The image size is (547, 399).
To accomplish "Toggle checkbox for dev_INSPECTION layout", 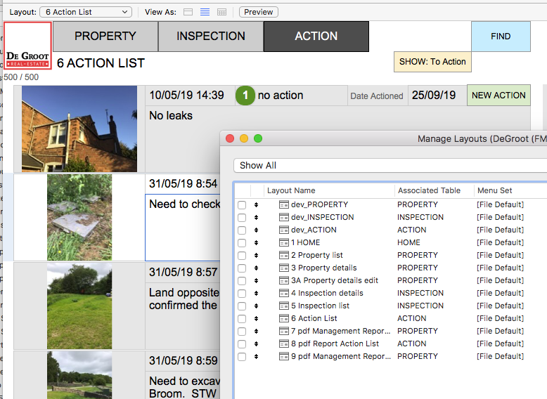I will click(242, 218).
